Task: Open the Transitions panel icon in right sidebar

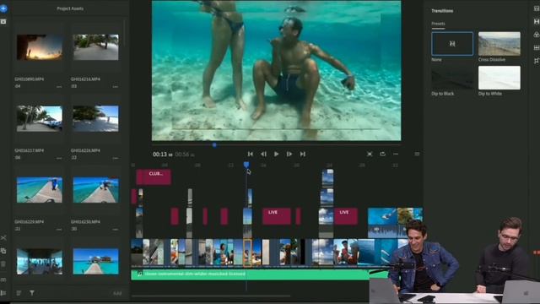Action: 537,21
